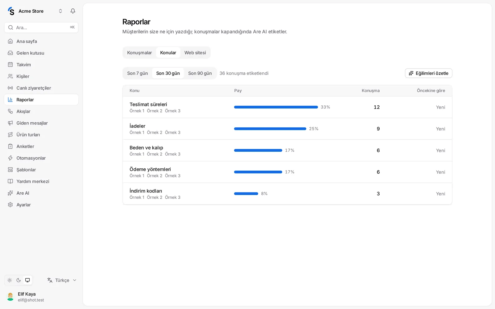Click the Eğilimleri özetle button
495x309 pixels.
tap(428, 73)
